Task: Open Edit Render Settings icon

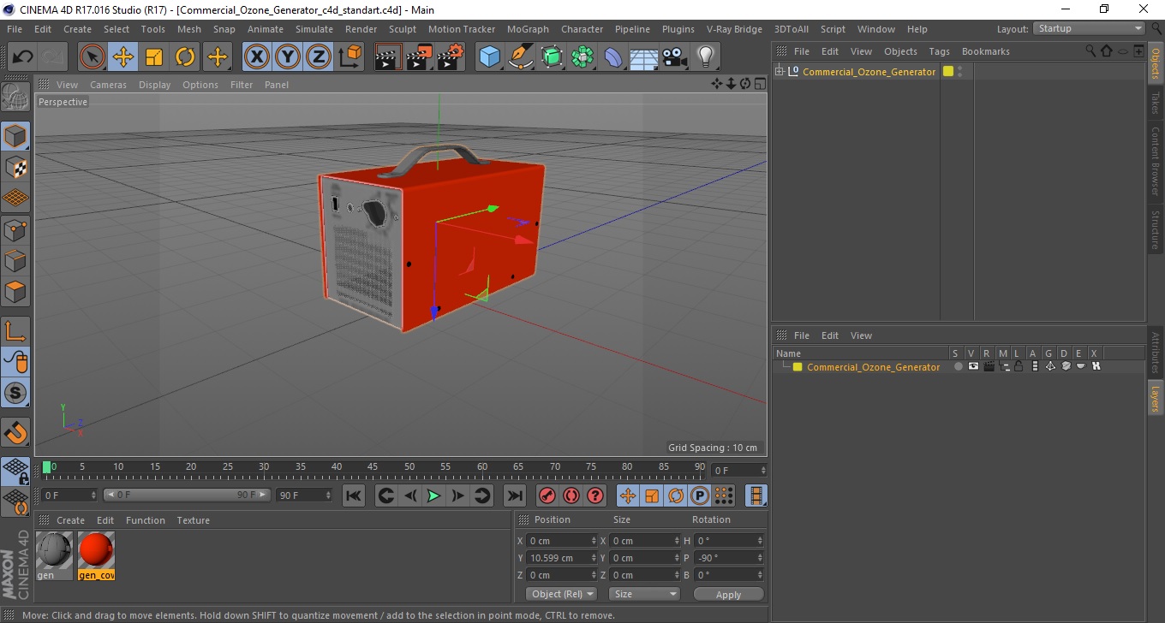Action: (451, 57)
